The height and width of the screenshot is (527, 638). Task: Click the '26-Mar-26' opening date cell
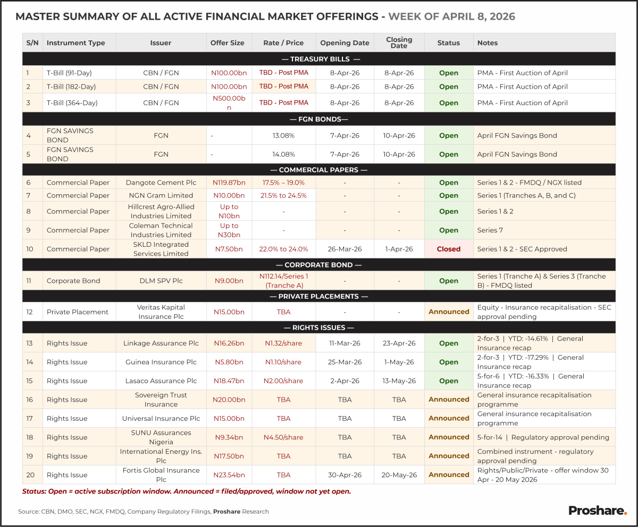pyautogui.click(x=345, y=249)
